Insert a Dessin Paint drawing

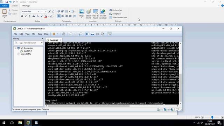(89, 14)
